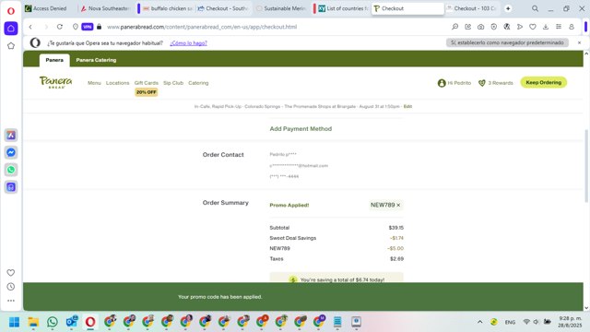The image size is (590, 332).
Task: Click the site security lock icon
Action: (99, 27)
